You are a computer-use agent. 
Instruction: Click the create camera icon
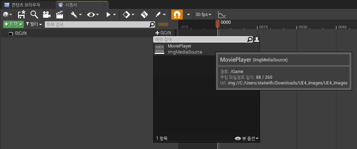pos(47,15)
